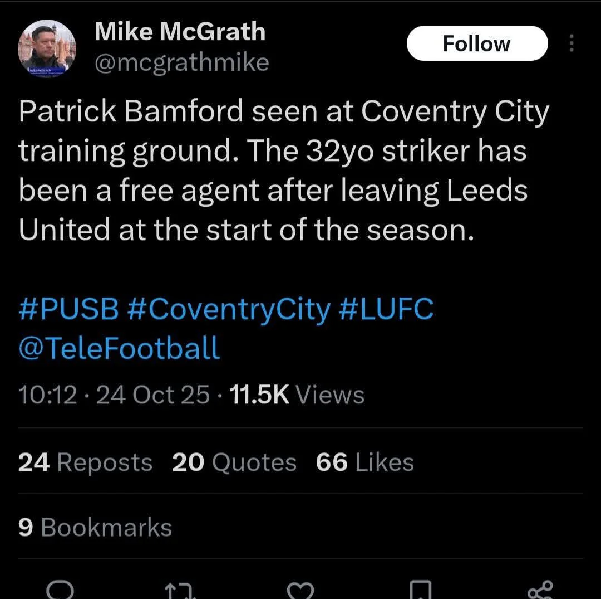Viewport: 601px width, 599px height.
Task: Open the @mcgrathmike handle link
Action: [181, 62]
